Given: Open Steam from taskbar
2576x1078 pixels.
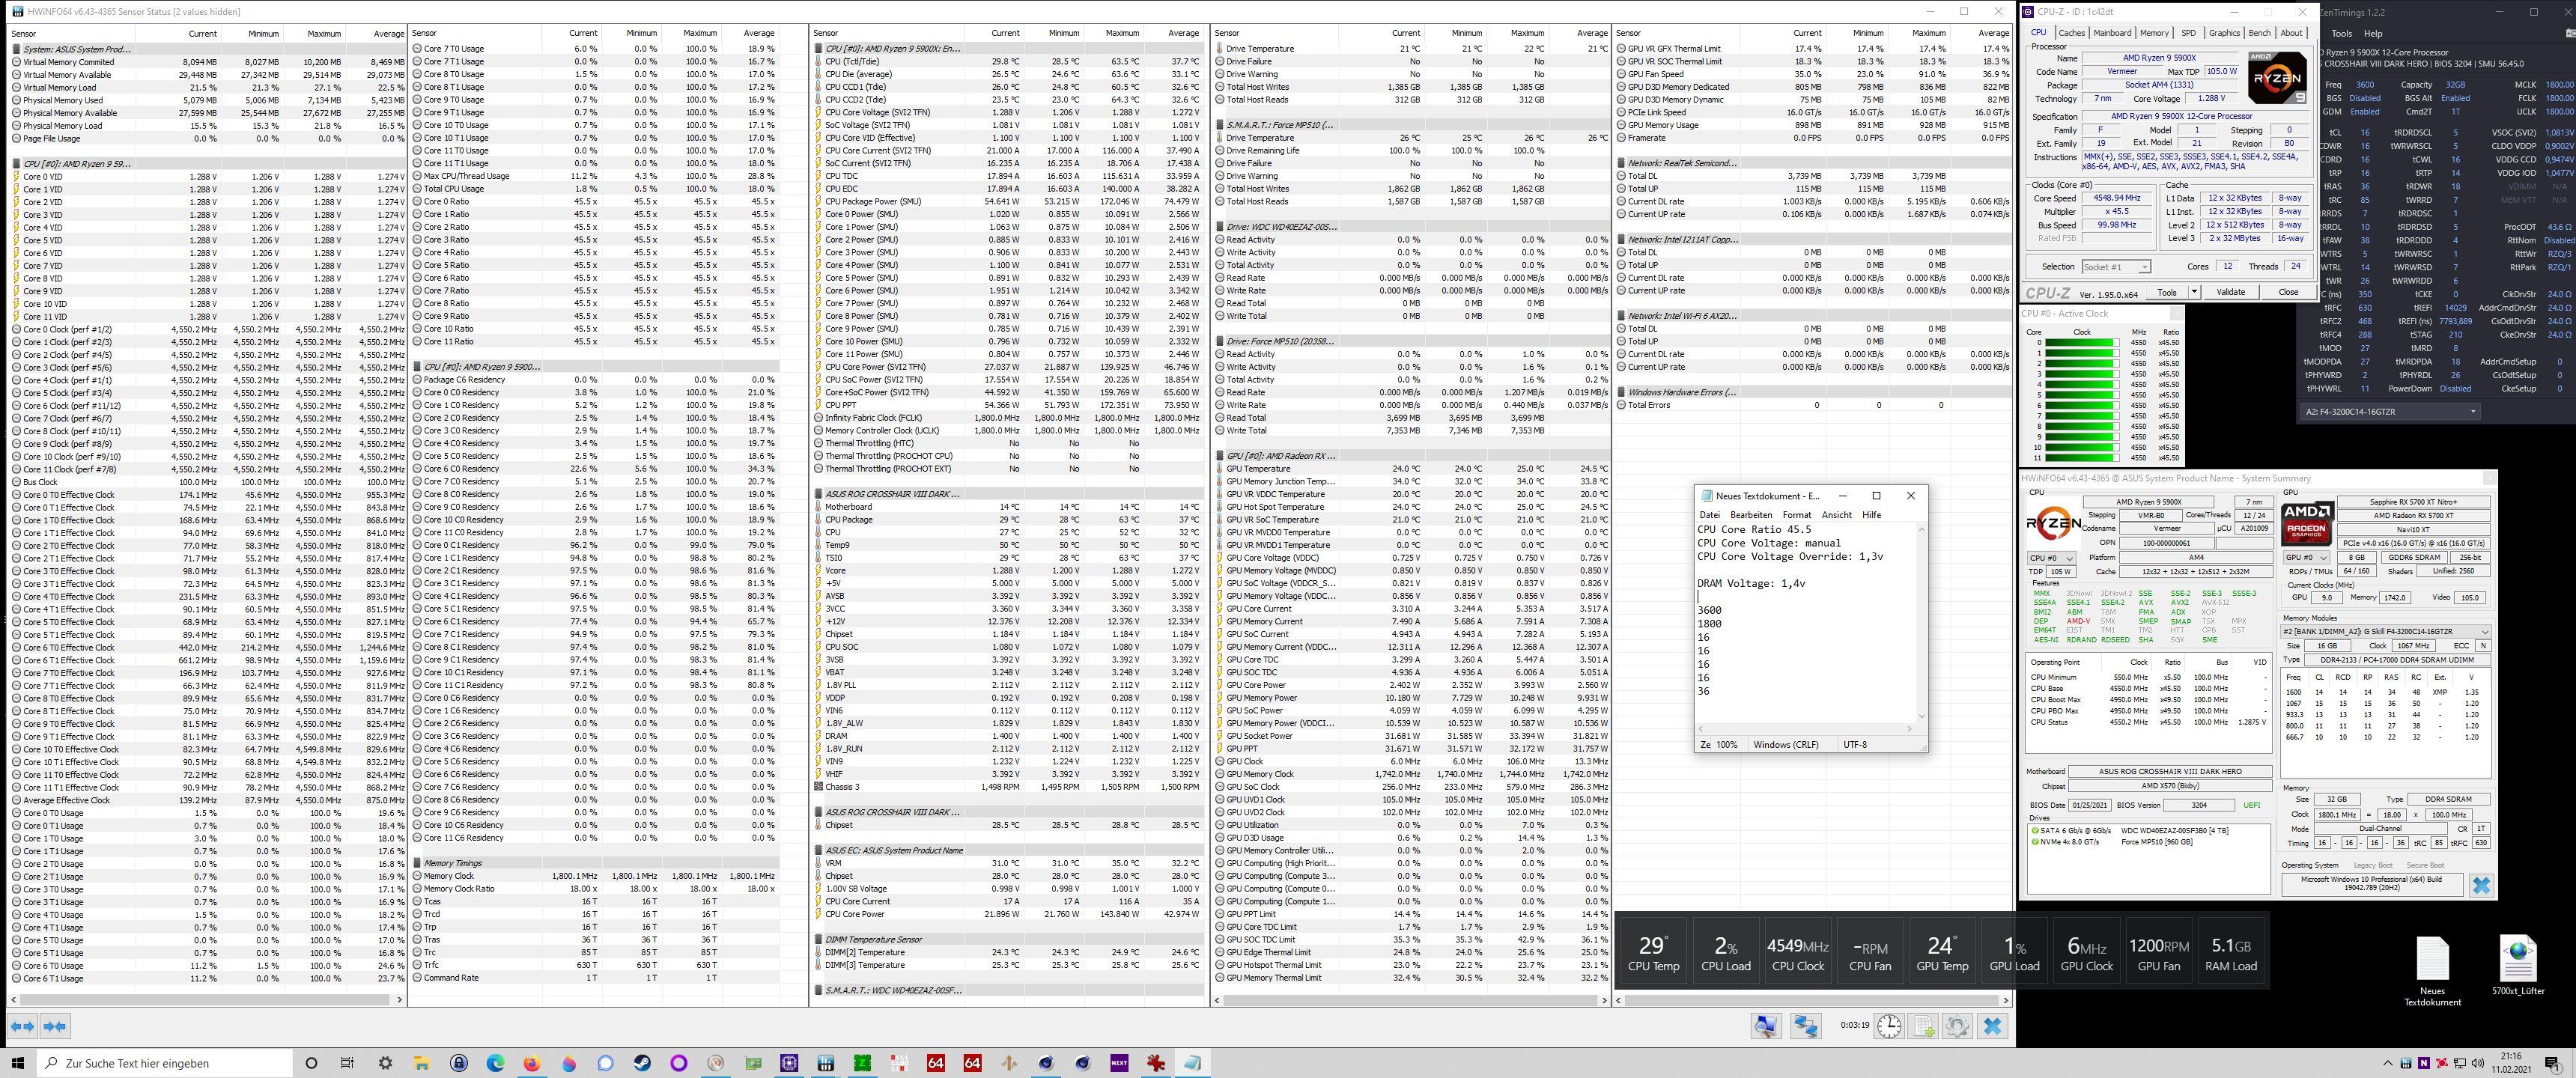Looking at the screenshot, I should [642, 1063].
